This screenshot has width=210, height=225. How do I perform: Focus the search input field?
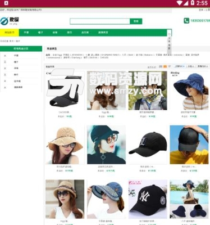pyautogui.click(x=100, y=21)
